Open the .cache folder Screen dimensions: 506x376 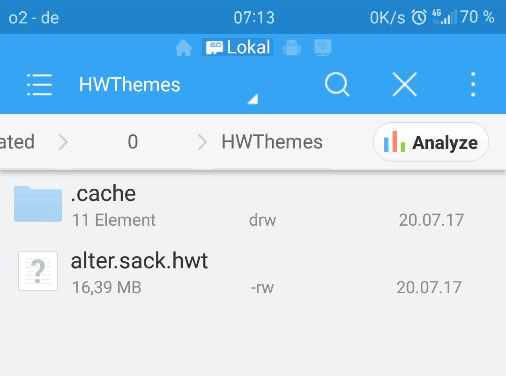tap(253, 206)
